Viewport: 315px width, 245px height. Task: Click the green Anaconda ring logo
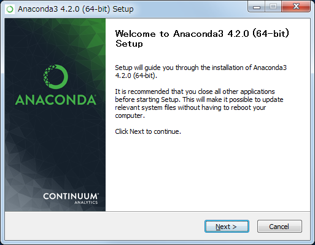(55, 77)
